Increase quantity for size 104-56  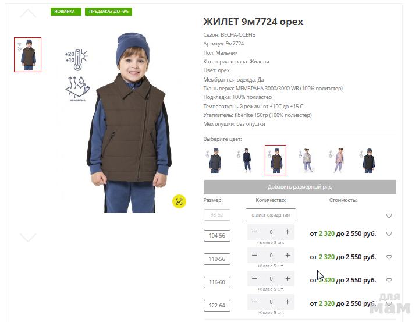(x=287, y=232)
